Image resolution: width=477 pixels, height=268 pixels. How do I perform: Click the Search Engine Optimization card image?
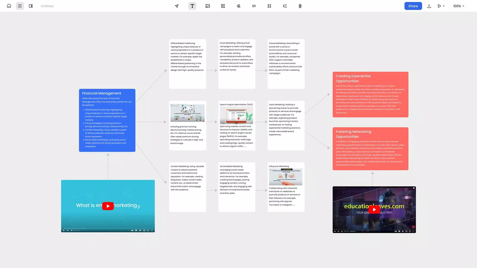pyautogui.click(x=236, y=116)
